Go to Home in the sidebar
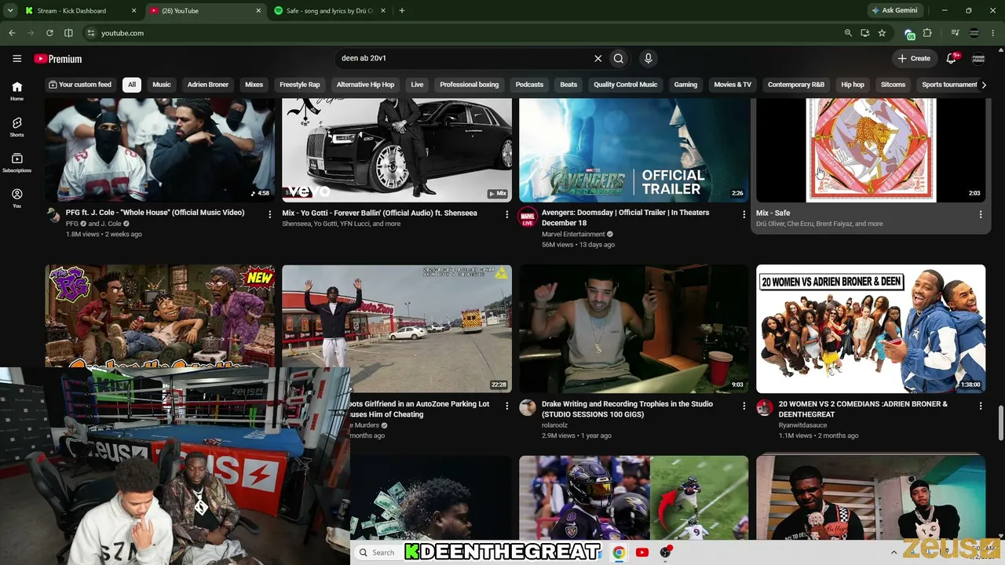Viewport: 1005px width, 565px height. tap(16, 91)
